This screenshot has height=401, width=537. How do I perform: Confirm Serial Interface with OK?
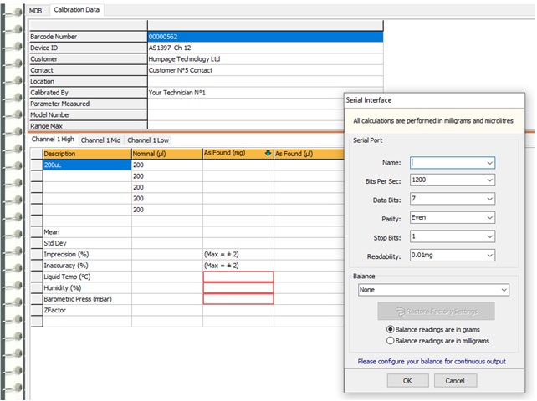coord(407,381)
